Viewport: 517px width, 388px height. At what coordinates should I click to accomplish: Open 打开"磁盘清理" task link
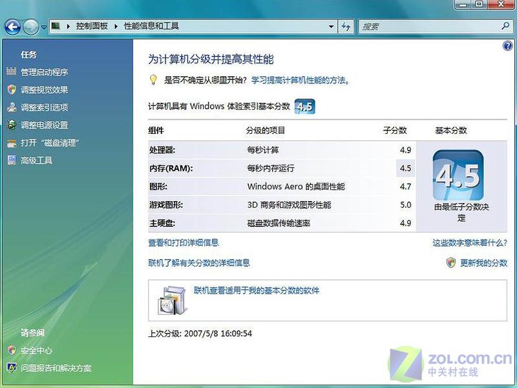(x=50, y=143)
